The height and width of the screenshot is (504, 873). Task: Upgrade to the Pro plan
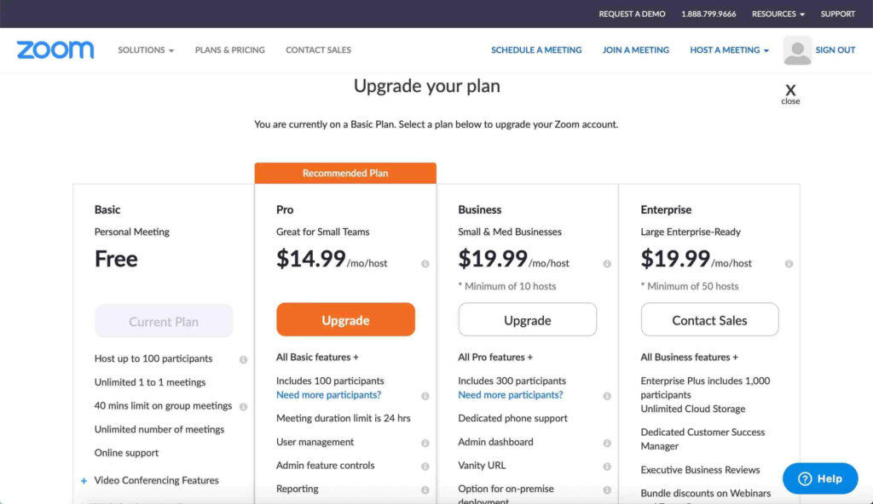click(344, 319)
